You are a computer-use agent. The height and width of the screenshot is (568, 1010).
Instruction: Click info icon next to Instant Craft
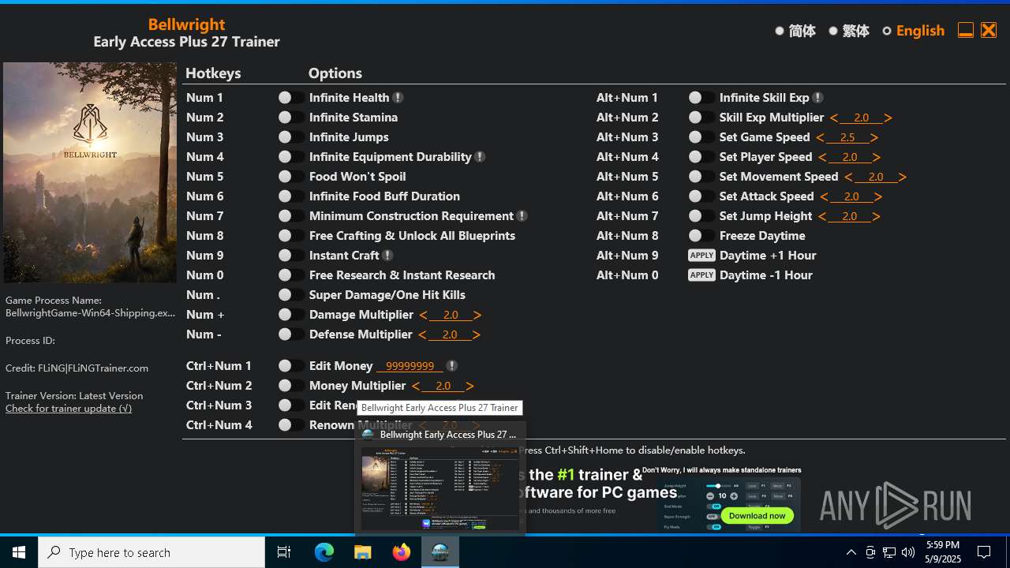pyautogui.click(x=388, y=256)
